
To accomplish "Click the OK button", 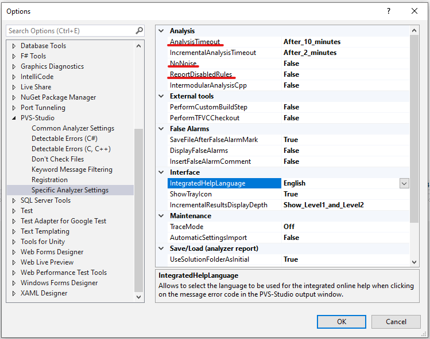I will click(342, 321).
